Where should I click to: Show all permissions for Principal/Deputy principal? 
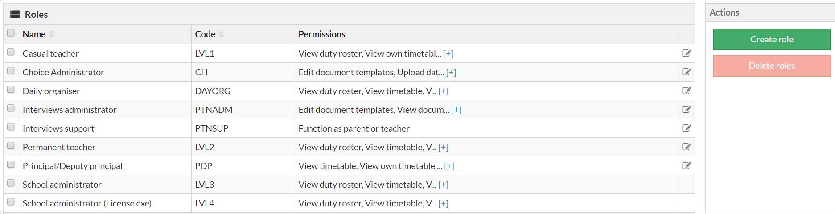449,166
